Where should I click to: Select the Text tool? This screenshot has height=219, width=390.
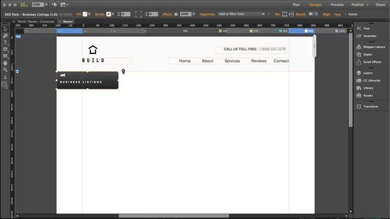pos(5,43)
